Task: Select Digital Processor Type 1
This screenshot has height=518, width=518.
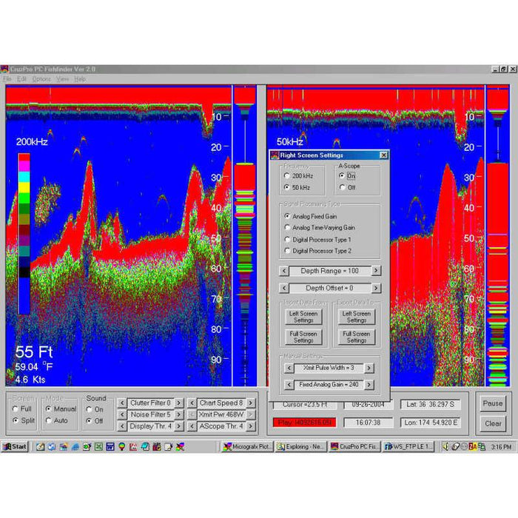Action: pyautogui.click(x=288, y=240)
